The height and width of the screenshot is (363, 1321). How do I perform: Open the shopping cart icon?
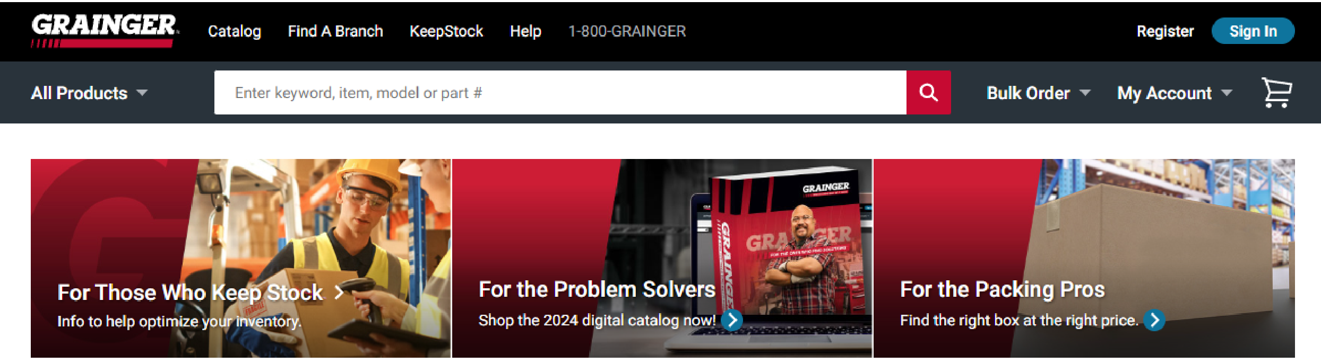pos(1277,93)
